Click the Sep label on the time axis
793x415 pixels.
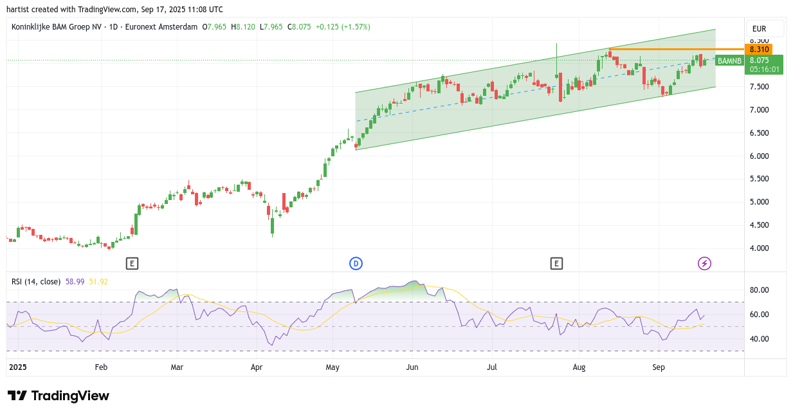pyautogui.click(x=659, y=367)
